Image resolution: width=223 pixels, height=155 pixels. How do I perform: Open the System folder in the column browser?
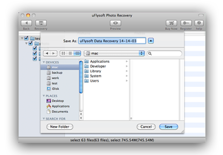106,76
